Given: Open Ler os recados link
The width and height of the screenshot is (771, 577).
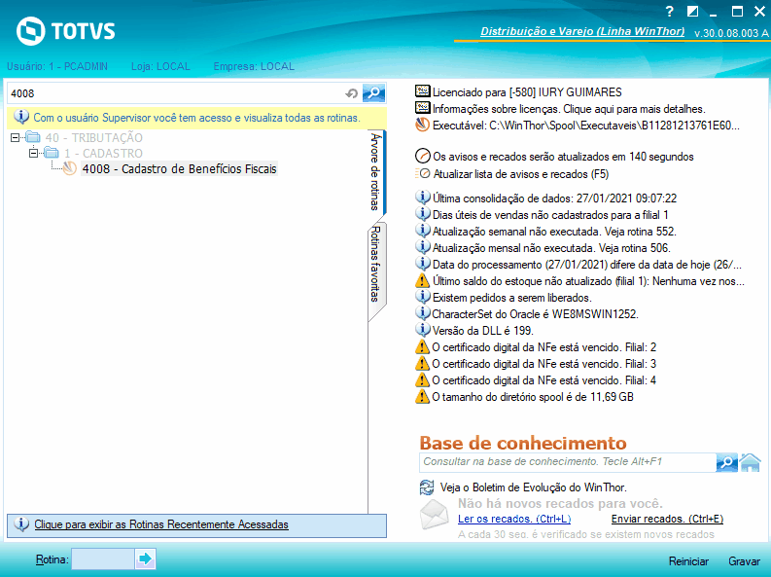Looking at the screenshot, I should (514, 519).
